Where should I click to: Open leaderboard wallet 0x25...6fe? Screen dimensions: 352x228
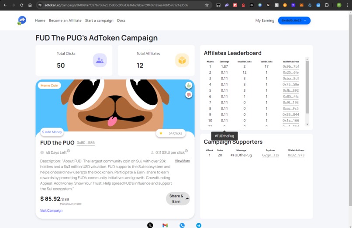[291, 73]
